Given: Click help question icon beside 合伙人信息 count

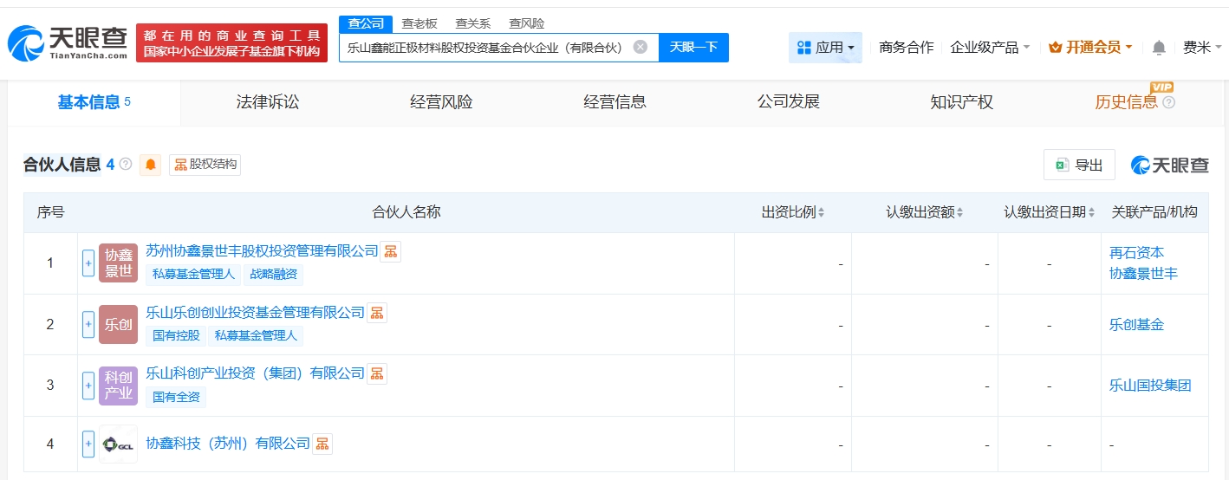Looking at the screenshot, I should (126, 165).
